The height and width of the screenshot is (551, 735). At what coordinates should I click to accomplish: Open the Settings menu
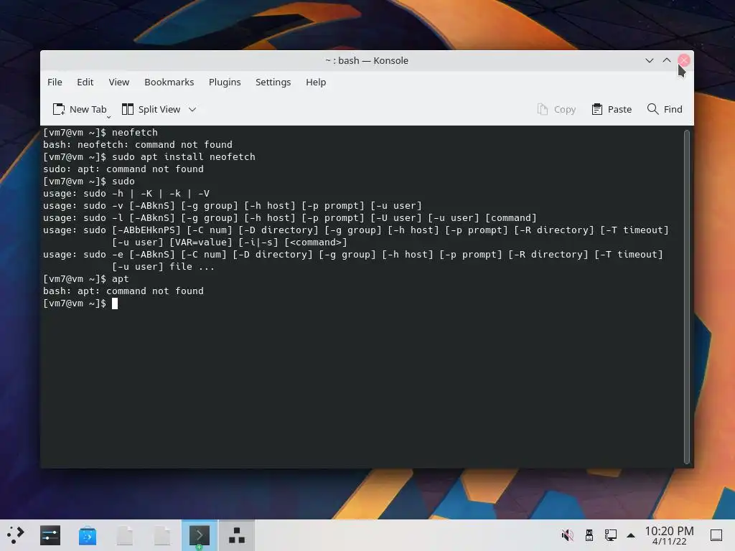tap(273, 82)
